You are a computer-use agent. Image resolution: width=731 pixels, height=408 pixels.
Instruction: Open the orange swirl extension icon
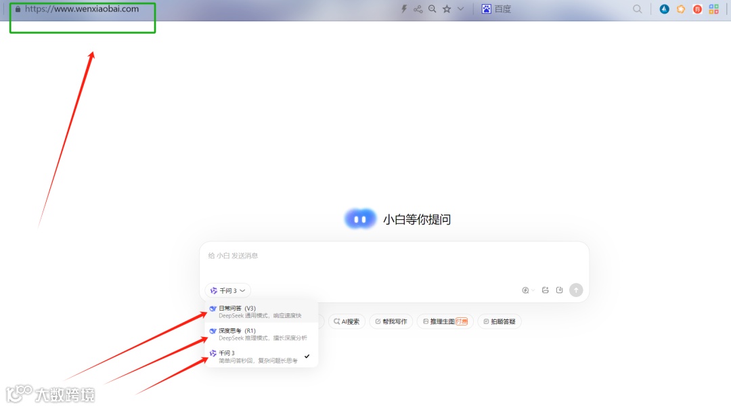(681, 9)
